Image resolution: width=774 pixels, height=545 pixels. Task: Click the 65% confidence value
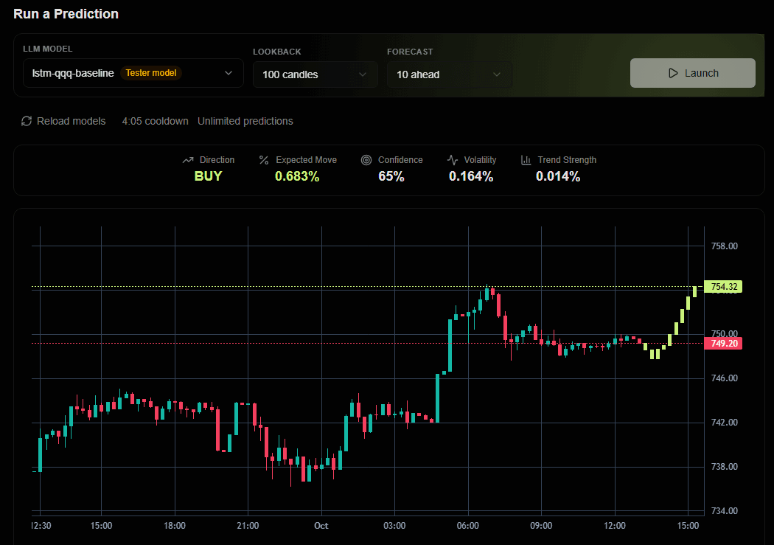391,176
